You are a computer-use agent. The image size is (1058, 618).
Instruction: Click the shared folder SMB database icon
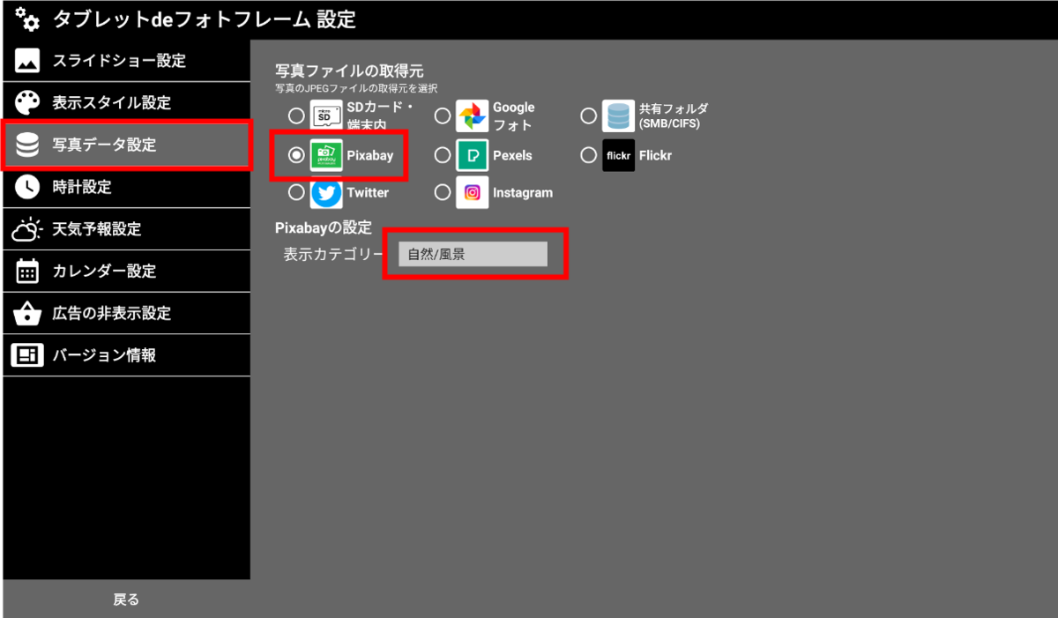[x=619, y=115]
